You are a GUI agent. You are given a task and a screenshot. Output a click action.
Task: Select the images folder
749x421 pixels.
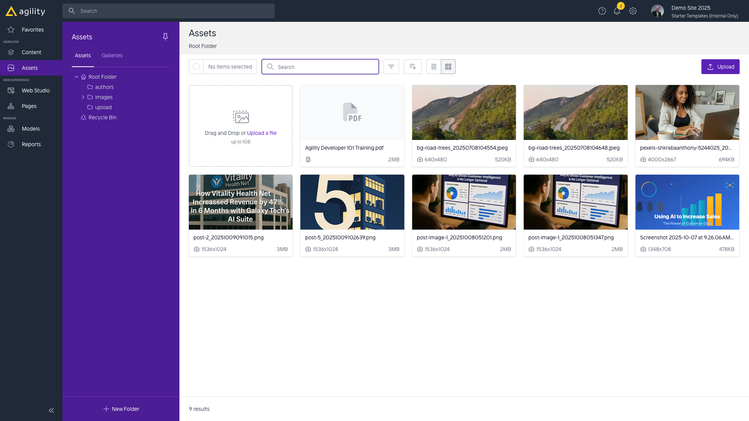click(104, 97)
